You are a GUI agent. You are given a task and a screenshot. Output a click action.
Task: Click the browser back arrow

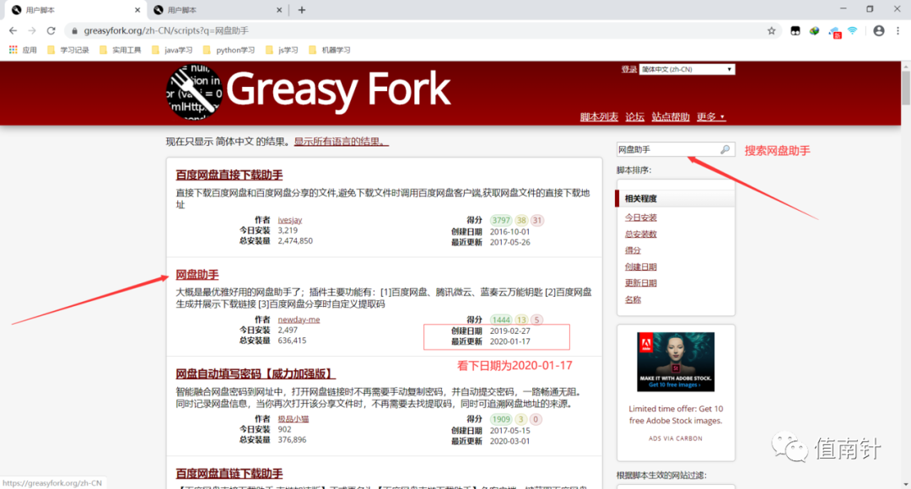pyautogui.click(x=13, y=31)
